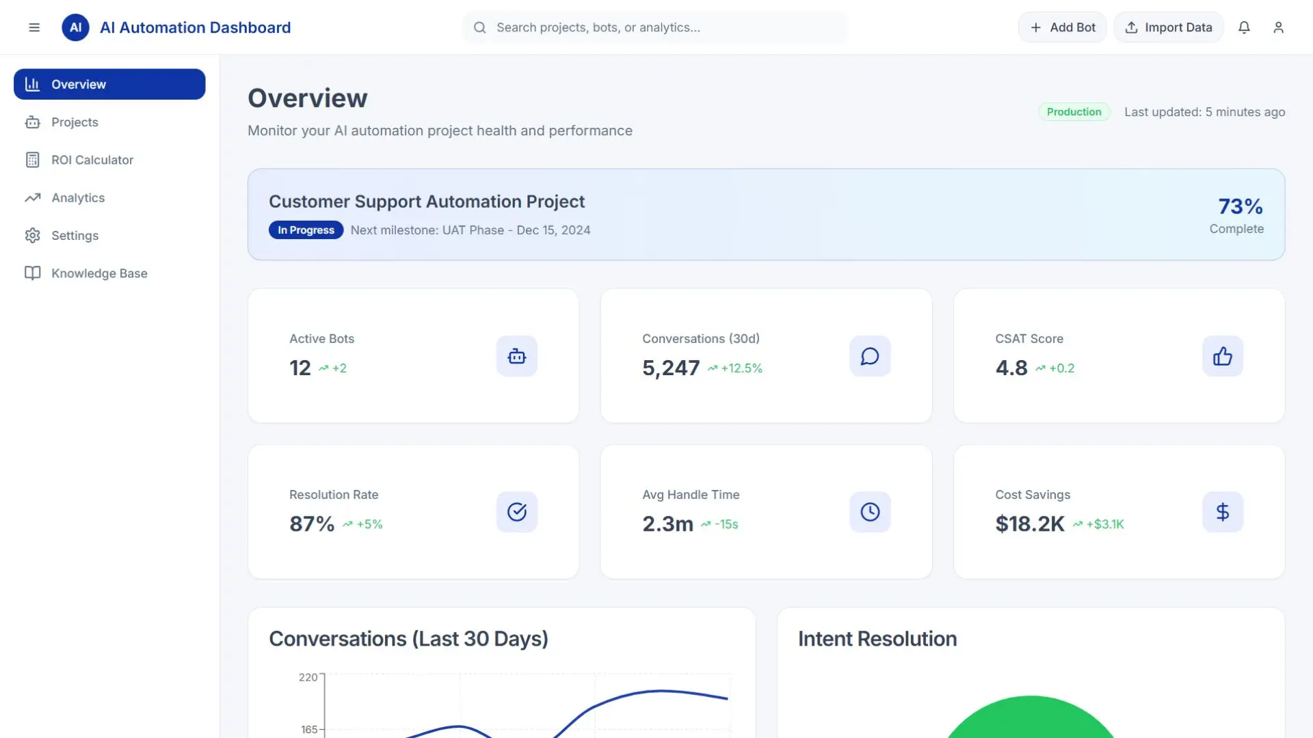Click the 2.3m handle time value
Viewport: 1313px width, 738px height.
(667, 524)
